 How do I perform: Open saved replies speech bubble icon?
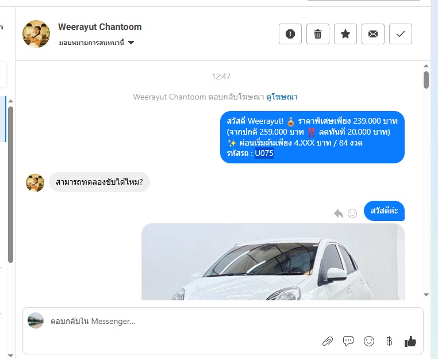click(348, 341)
